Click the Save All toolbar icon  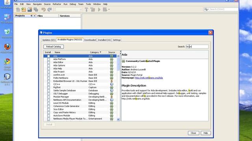(36, 9)
